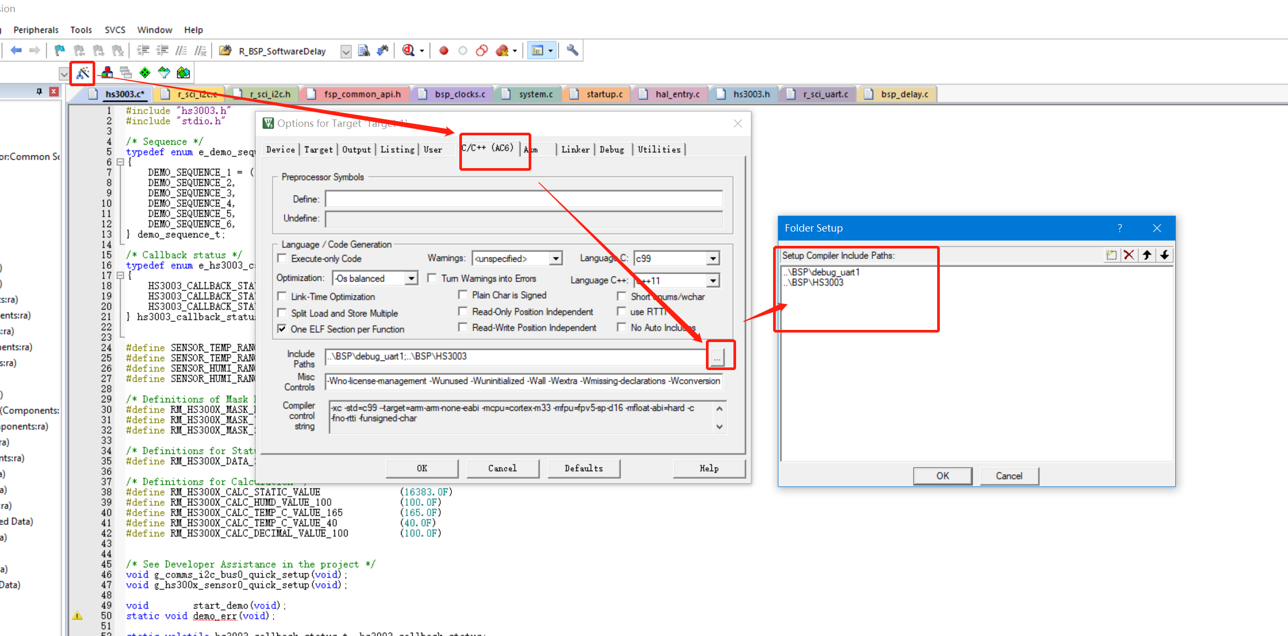Open the Warnings dropdown
The height and width of the screenshot is (636, 1288).
pyautogui.click(x=556, y=259)
